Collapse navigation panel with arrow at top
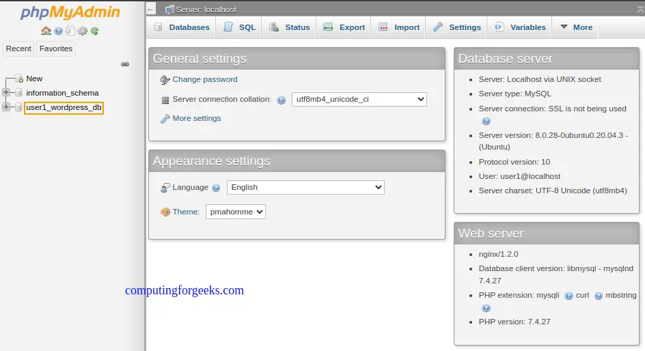The height and width of the screenshot is (351, 645). point(150,9)
